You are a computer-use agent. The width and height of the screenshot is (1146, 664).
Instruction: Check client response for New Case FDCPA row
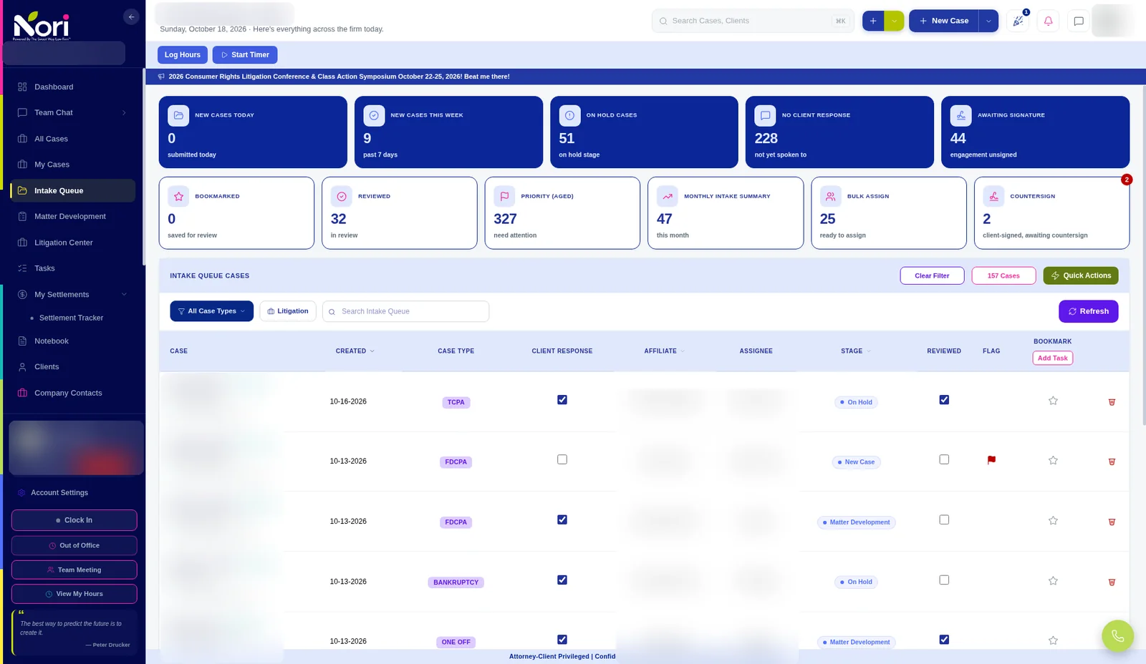[562, 459]
